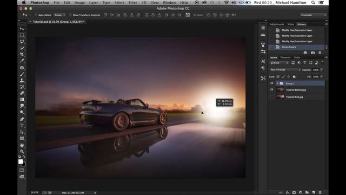Toggle lock position icon
This screenshot has width=346, height=195.
pos(289,77)
